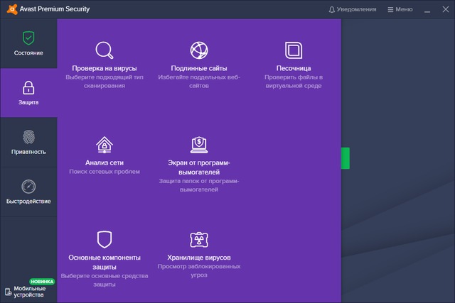The height and width of the screenshot is (303, 455).
Task: Click the Приватность fingerprint icon
Action: (x=28, y=137)
